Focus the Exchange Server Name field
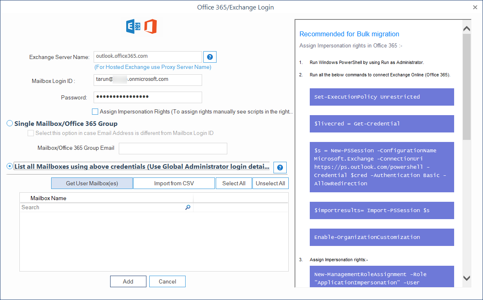Viewport: 483px width, 300px height. click(x=148, y=57)
